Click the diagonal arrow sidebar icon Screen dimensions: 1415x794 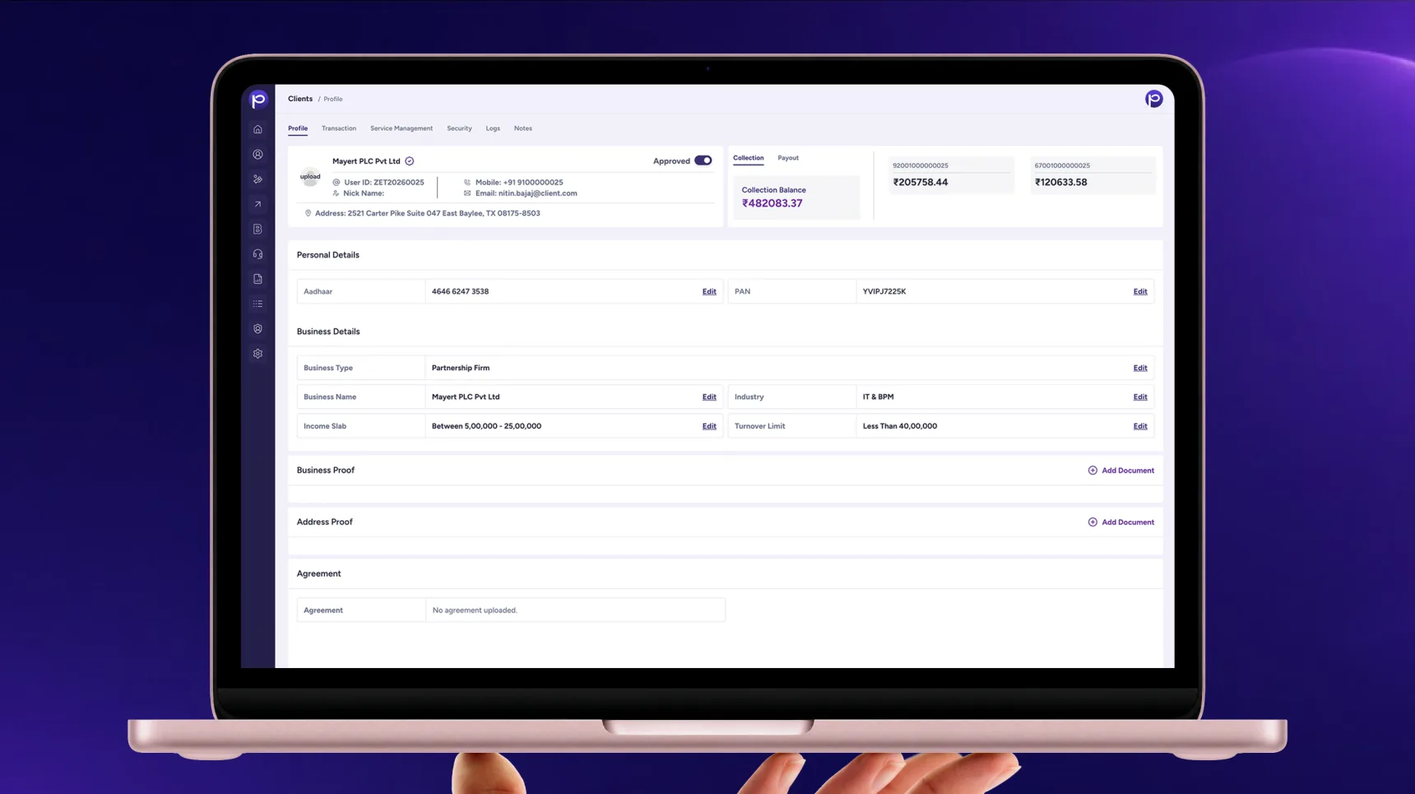[257, 204]
